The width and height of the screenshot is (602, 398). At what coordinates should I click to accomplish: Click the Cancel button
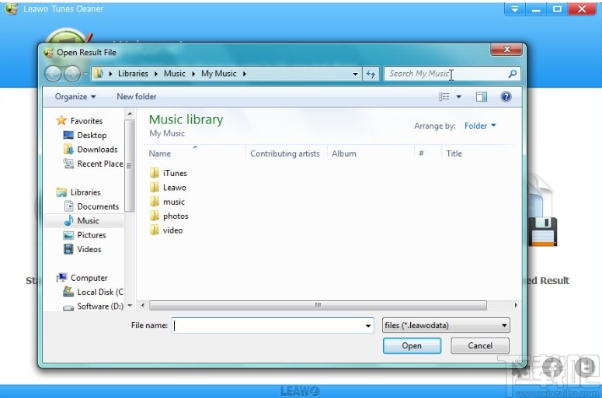[480, 345]
